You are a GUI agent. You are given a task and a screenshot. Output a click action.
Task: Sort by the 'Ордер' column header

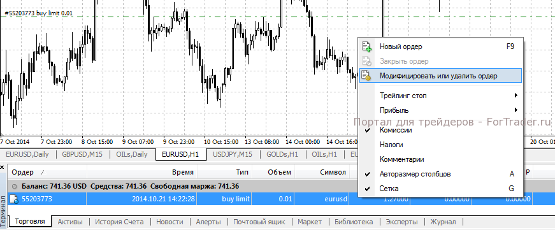click(x=47, y=172)
